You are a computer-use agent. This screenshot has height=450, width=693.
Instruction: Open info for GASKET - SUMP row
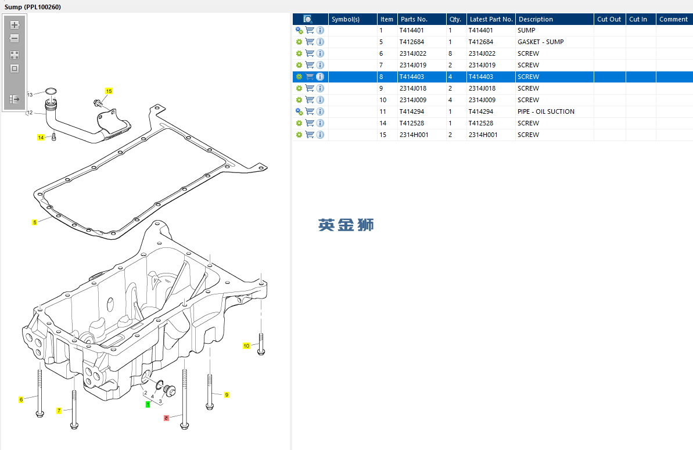[321, 41]
